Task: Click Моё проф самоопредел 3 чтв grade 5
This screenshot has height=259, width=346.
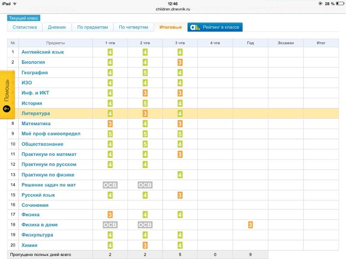Action: click(x=180, y=134)
